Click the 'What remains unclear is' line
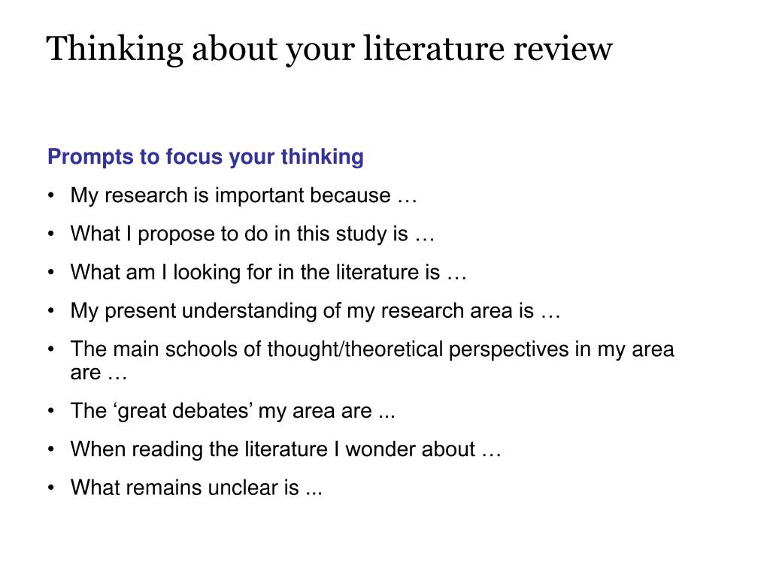 196,488
